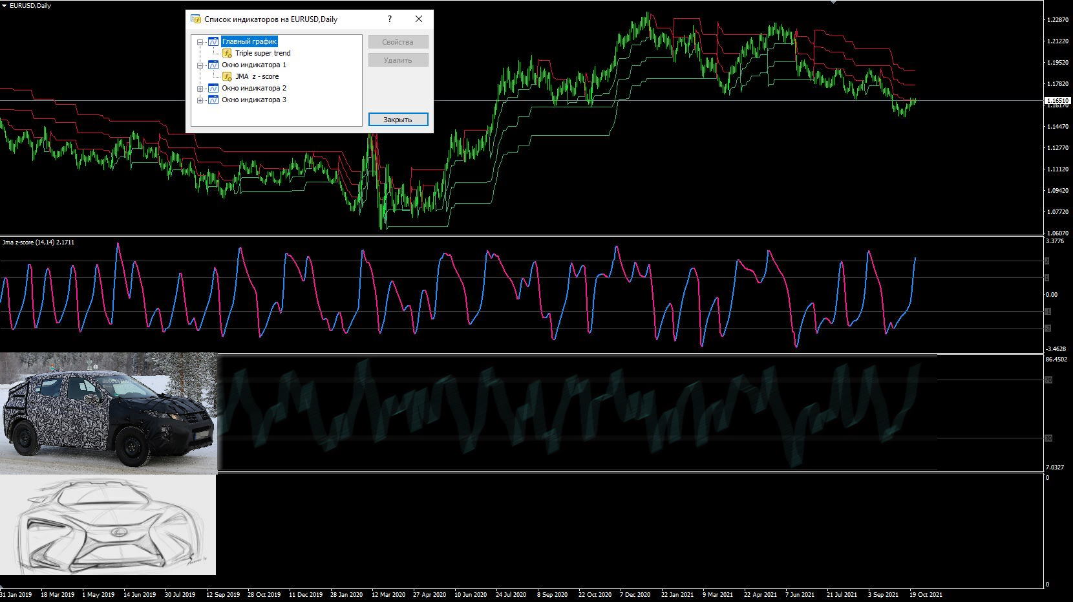The width and height of the screenshot is (1073, 602).
Task: Click the Окно индикатора 1 window icon
Action: click(213, 65)
